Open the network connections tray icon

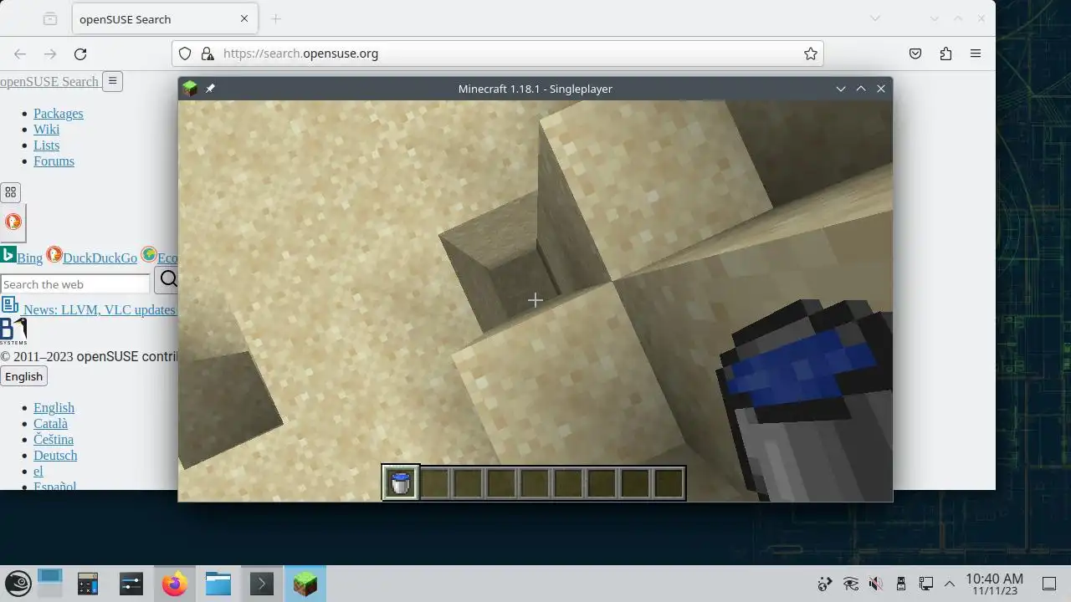tap(925, 584)
